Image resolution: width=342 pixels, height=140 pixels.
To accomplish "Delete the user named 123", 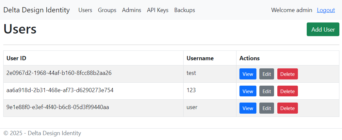I will click(287, 91).
